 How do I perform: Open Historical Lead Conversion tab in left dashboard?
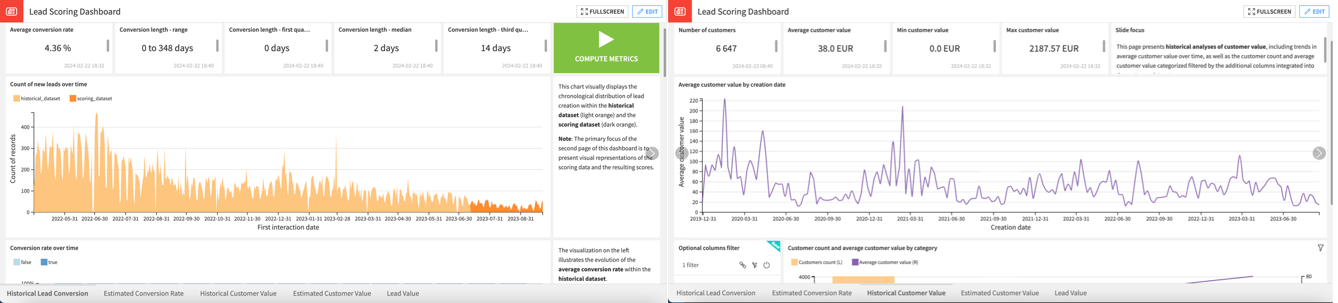click(x=47, y=293)
